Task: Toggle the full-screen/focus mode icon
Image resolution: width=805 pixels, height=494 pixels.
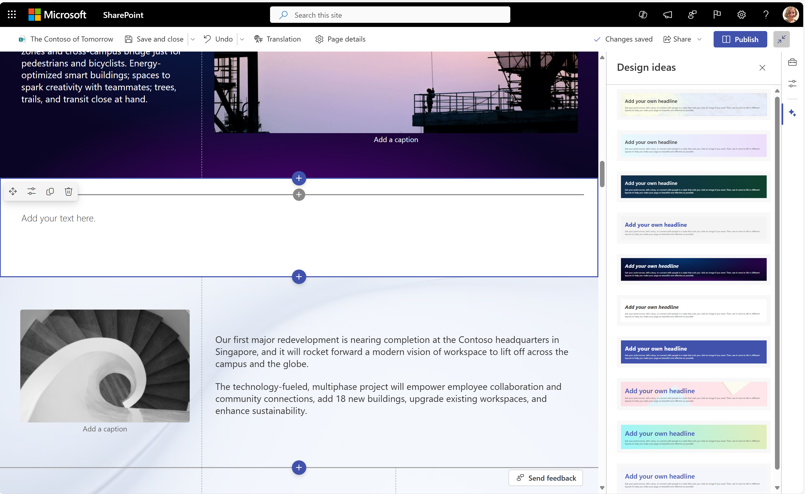Action: point(781,39)
